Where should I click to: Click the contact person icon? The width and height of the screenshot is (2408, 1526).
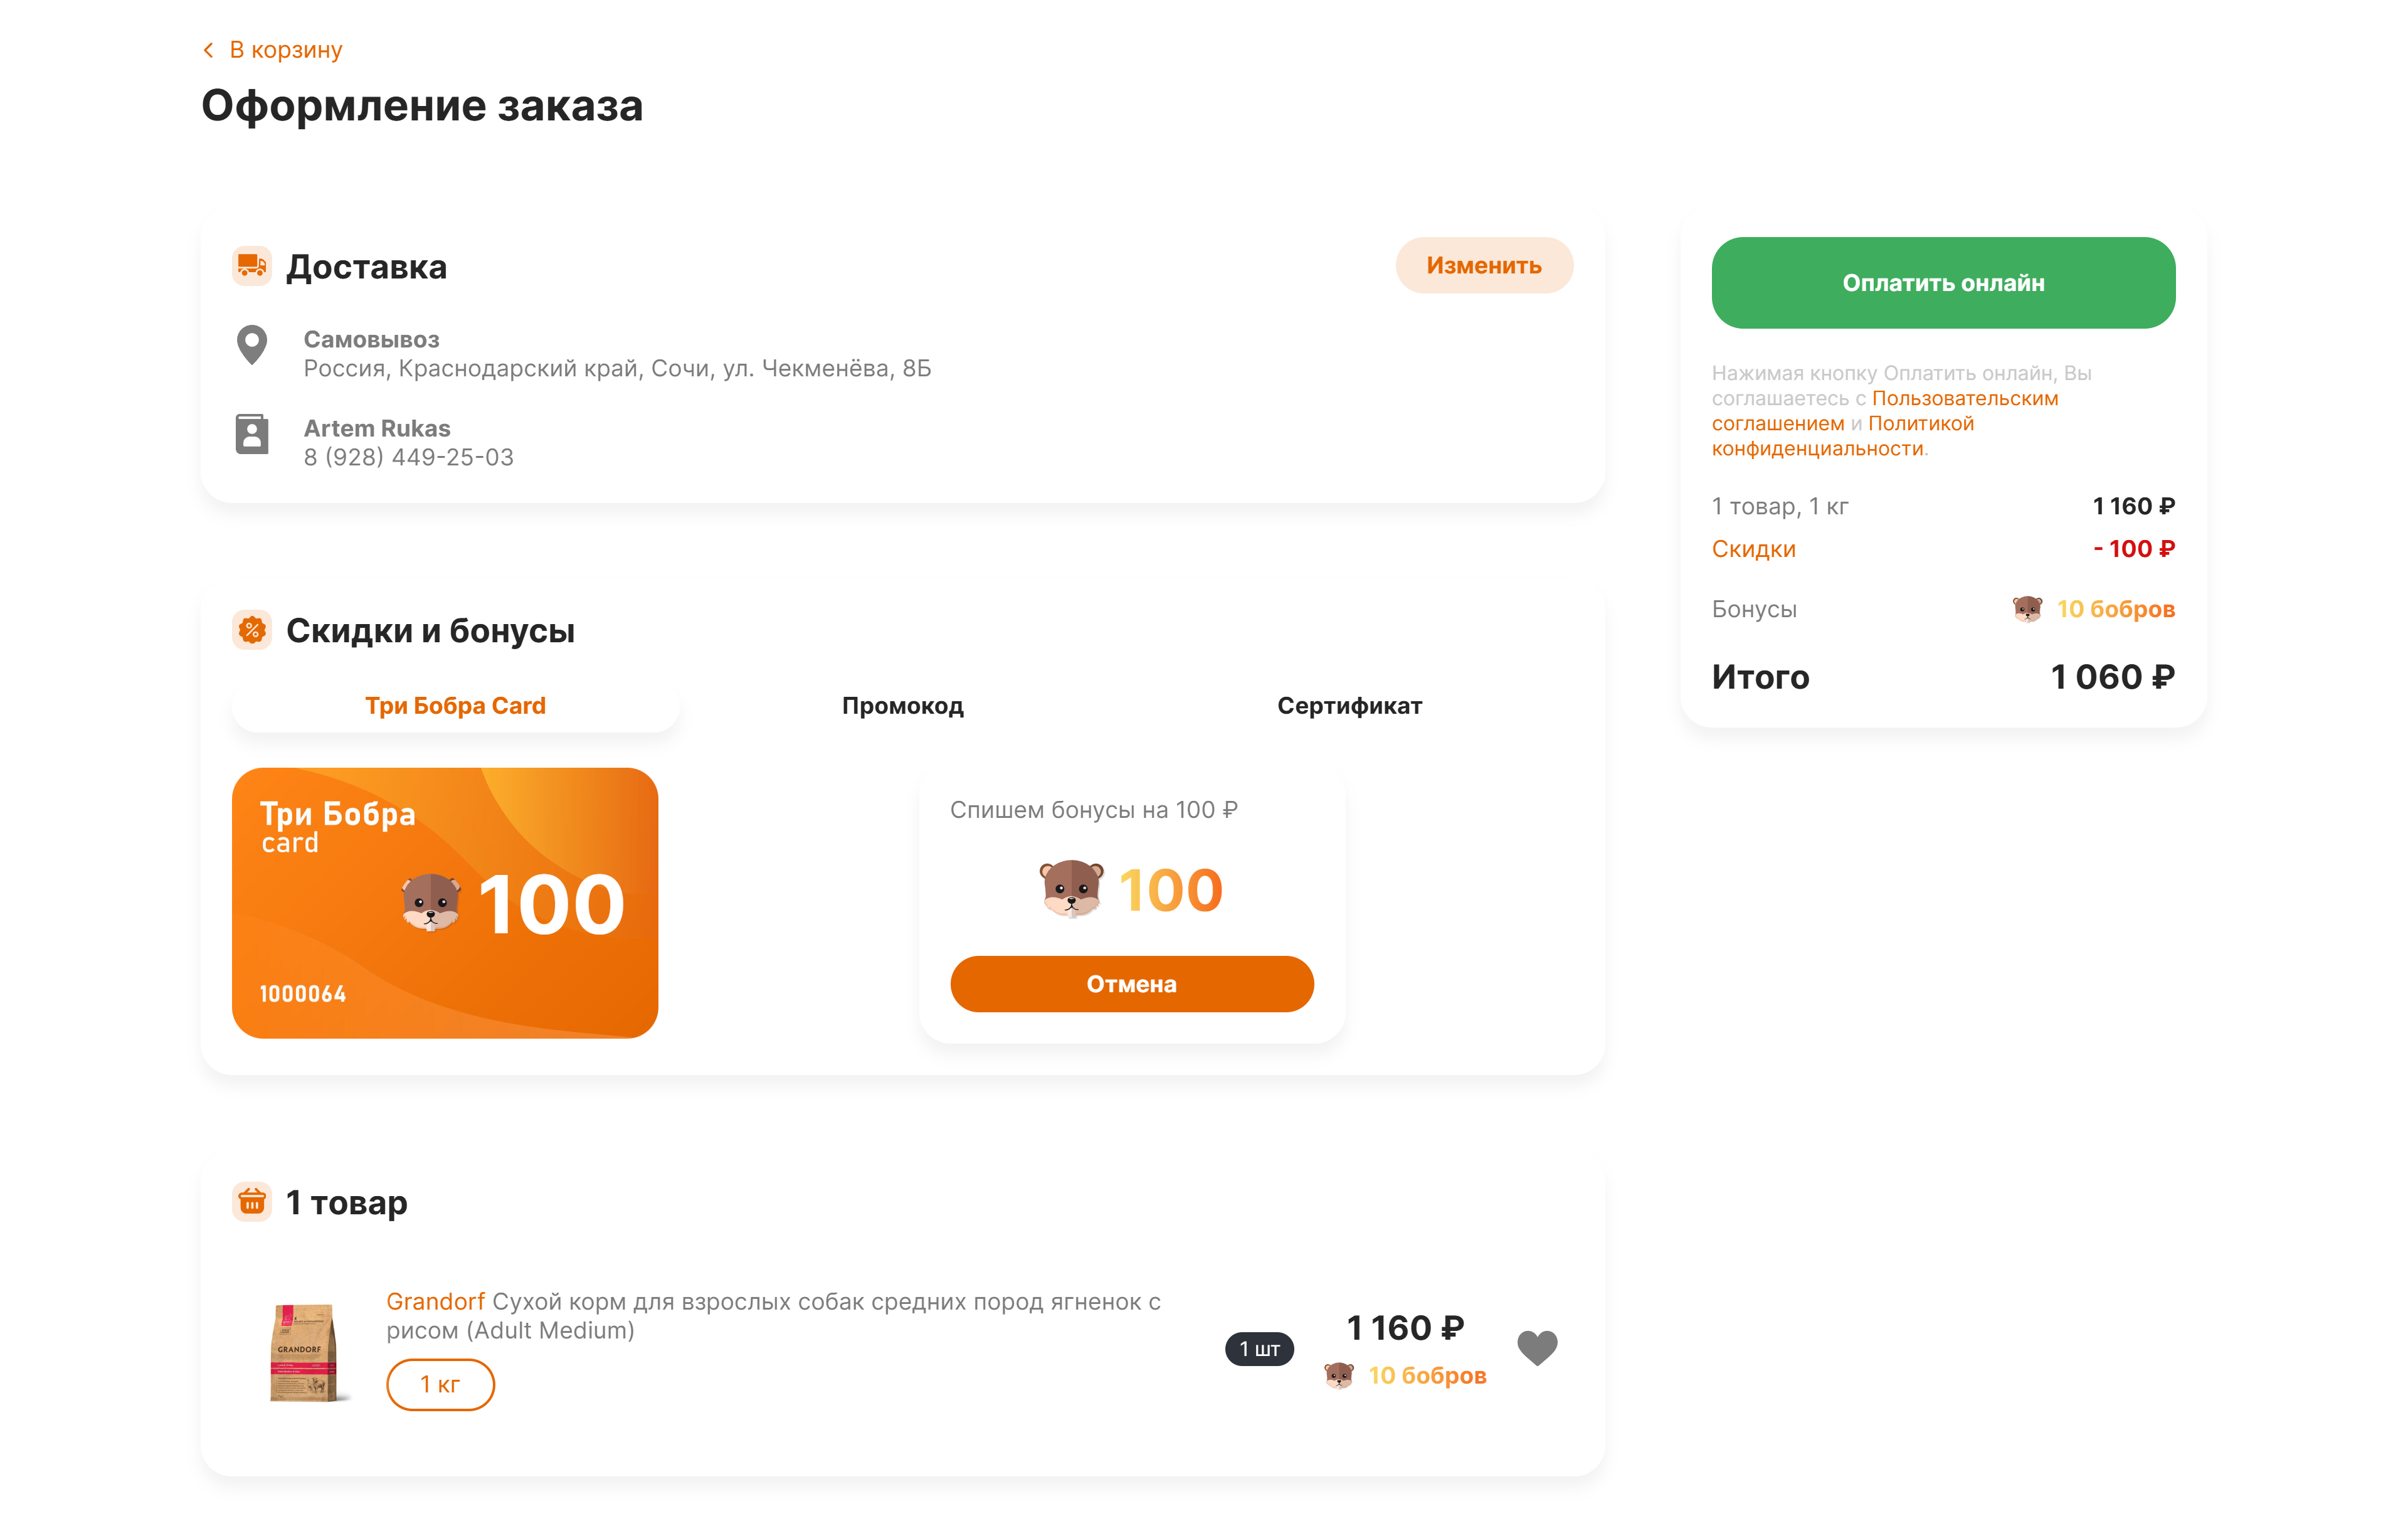click(x=252, y=434)
